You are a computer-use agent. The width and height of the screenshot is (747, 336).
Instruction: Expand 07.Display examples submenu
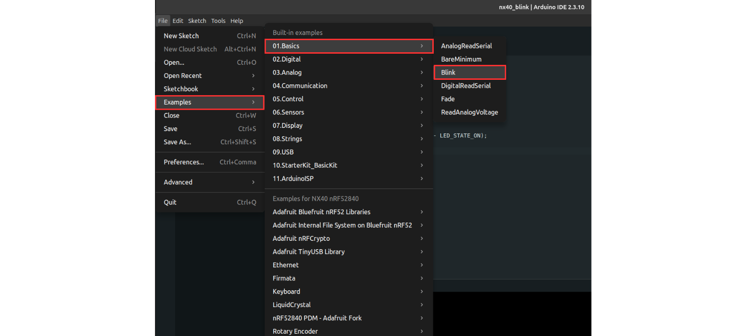pyautogui.click(x=349, y=126)
